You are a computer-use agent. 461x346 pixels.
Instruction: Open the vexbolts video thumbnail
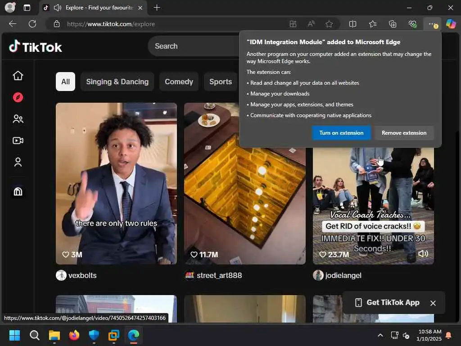[116, 183]
